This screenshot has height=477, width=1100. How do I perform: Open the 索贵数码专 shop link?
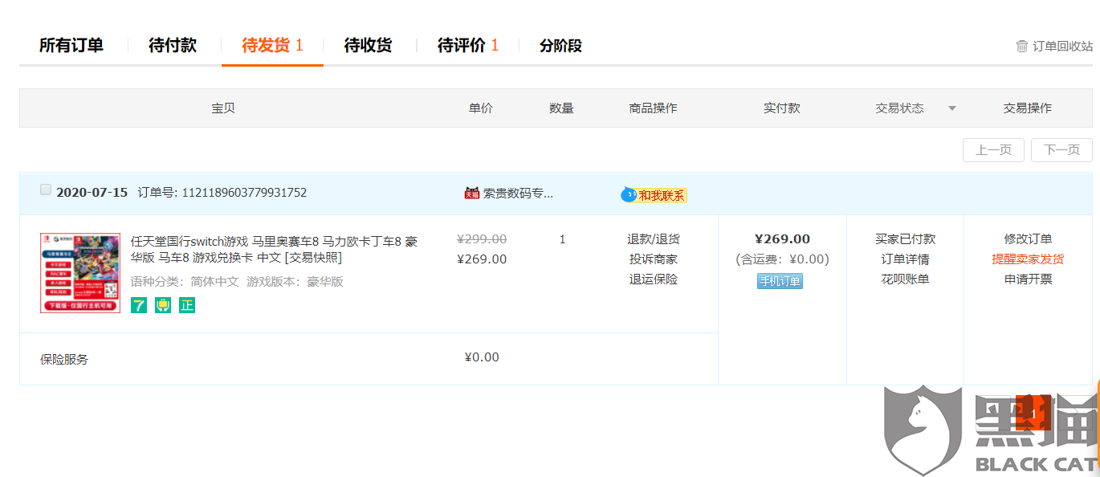point(518,194)
